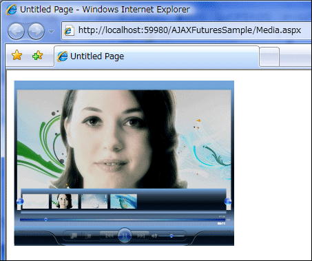
Task: Open the Favorites Center star icon
Action: 17,56
